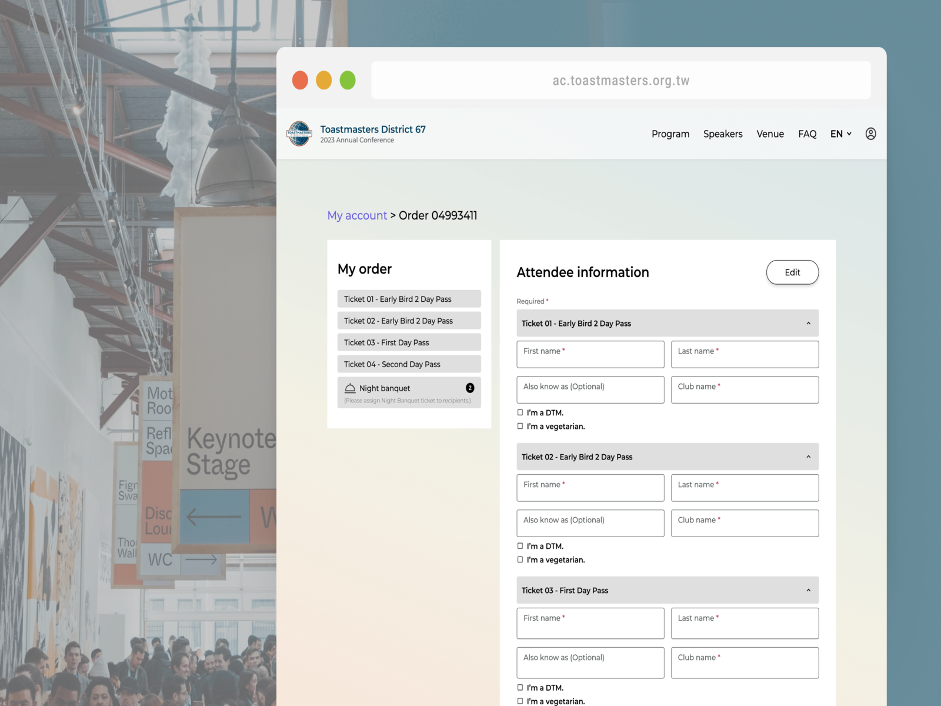The height and width of the screenshot is (706, 941).
Task: Click the Night banquet bell icon
Action: coord(350,388)
